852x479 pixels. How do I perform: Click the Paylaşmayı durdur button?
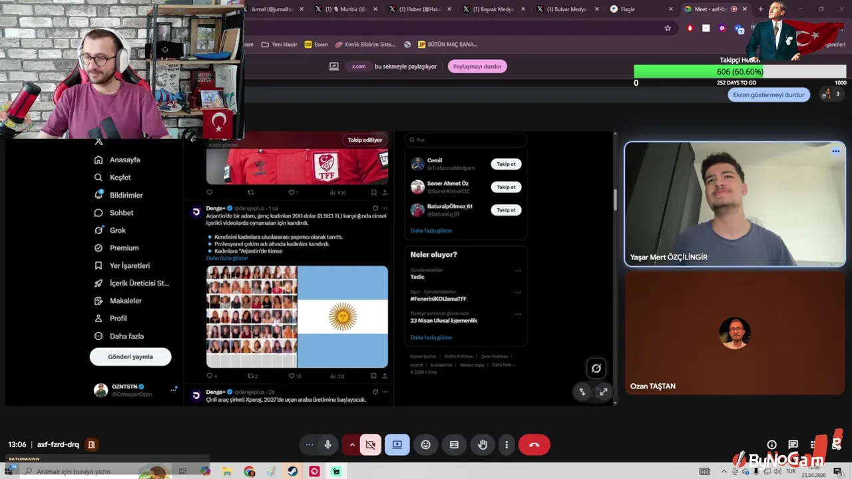477,67
